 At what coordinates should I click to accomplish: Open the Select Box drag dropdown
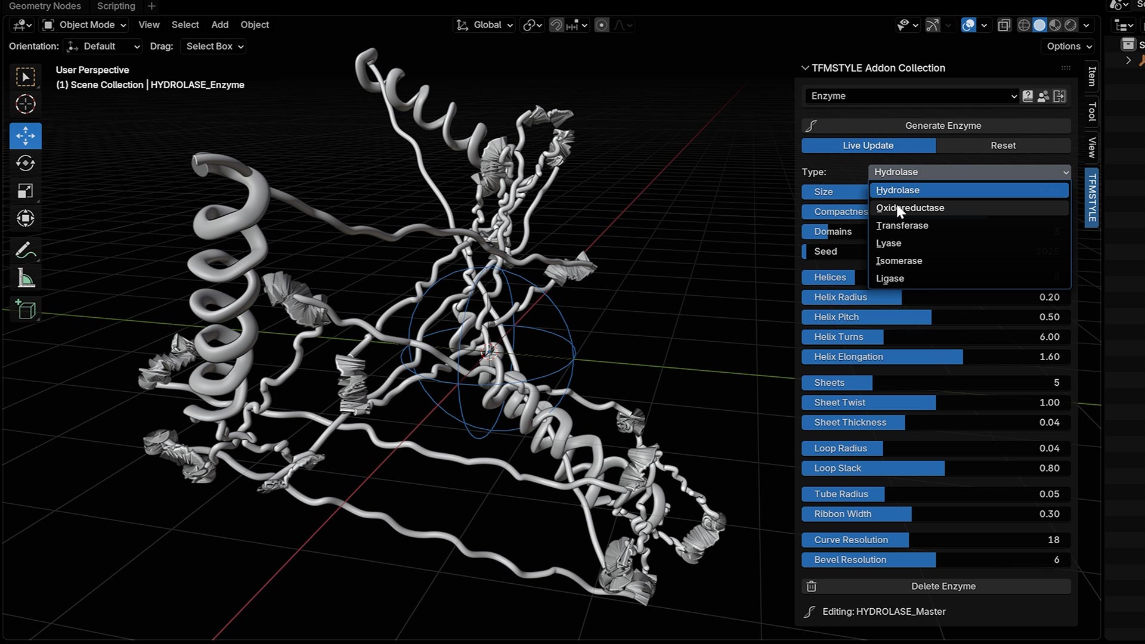214,47
